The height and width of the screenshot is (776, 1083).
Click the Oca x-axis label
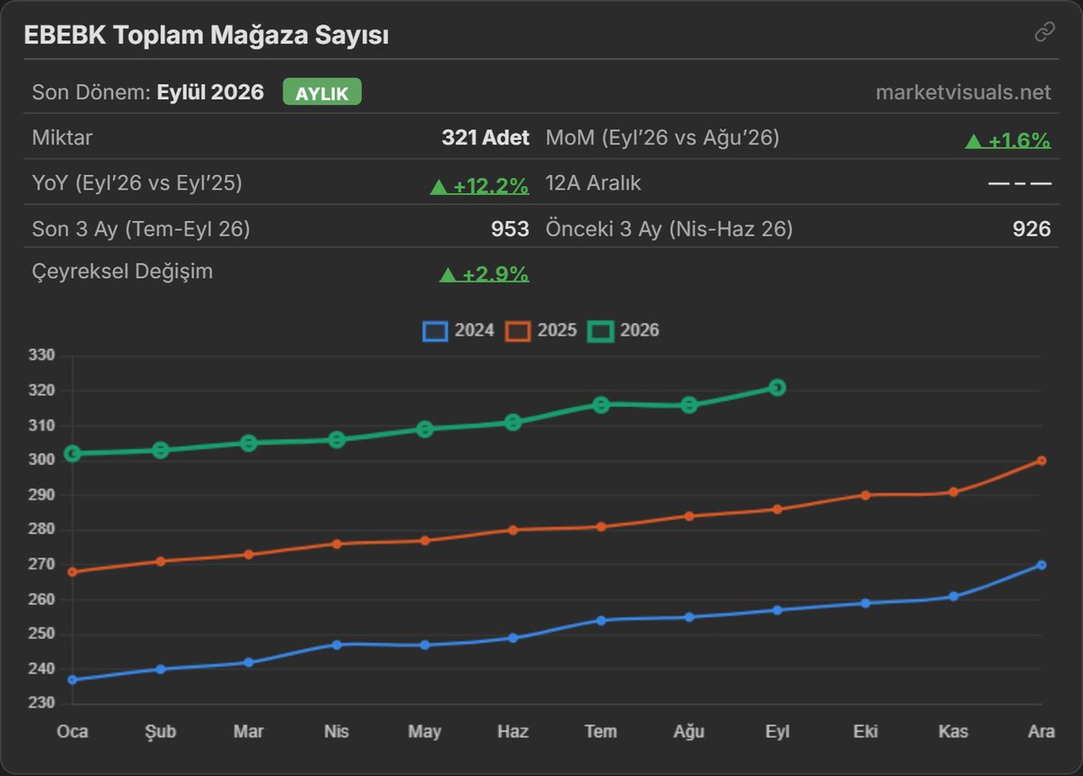(72, 731)
